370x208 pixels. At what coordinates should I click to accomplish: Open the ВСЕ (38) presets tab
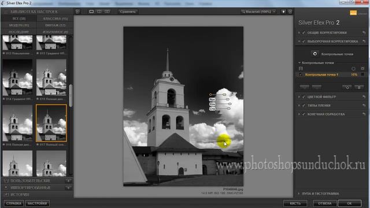[19, 18]
